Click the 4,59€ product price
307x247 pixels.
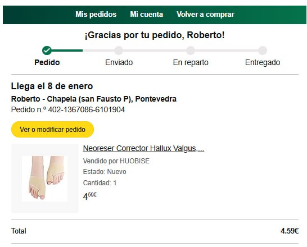(89, 196)
